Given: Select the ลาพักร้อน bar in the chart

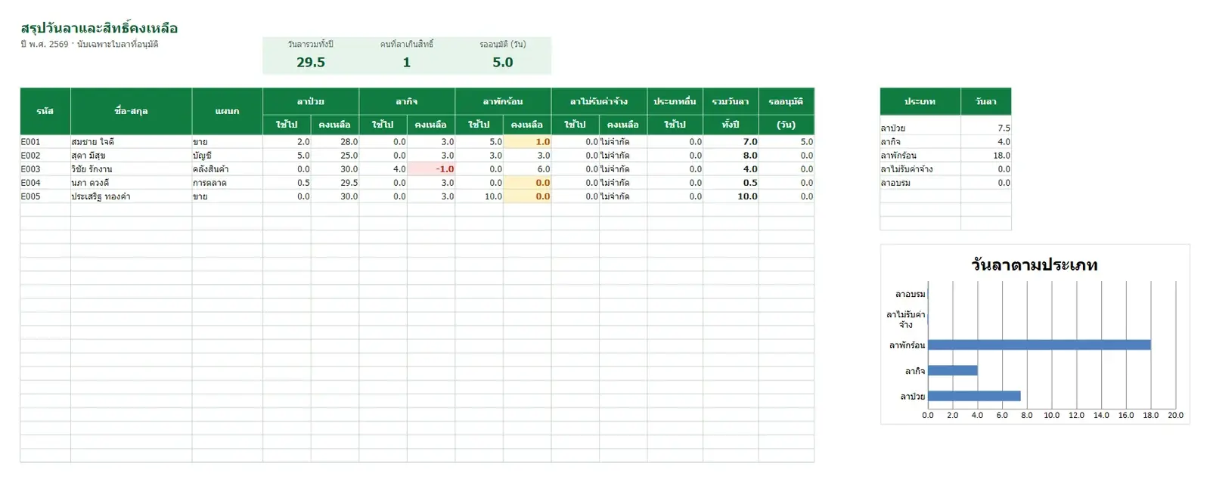Looking at the screenshot, I should tap(1039, 345).
